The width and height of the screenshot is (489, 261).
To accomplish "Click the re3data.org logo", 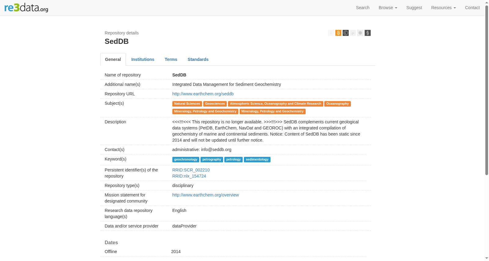I will [x=26, y=8].
